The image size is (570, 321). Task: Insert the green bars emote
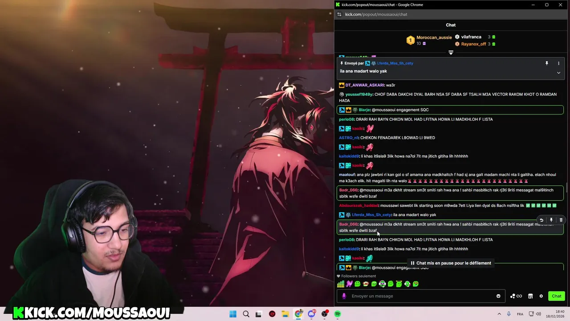[x=341, y=284]
